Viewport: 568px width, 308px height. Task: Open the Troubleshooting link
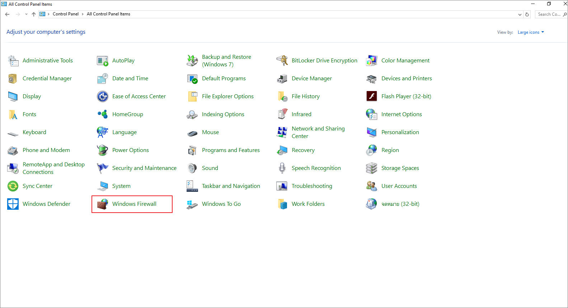click(x=312, y=186)
